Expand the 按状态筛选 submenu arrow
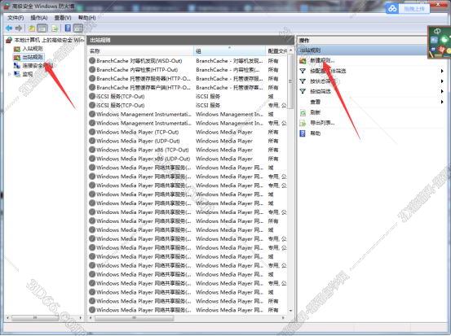 (x=442, y=81)
